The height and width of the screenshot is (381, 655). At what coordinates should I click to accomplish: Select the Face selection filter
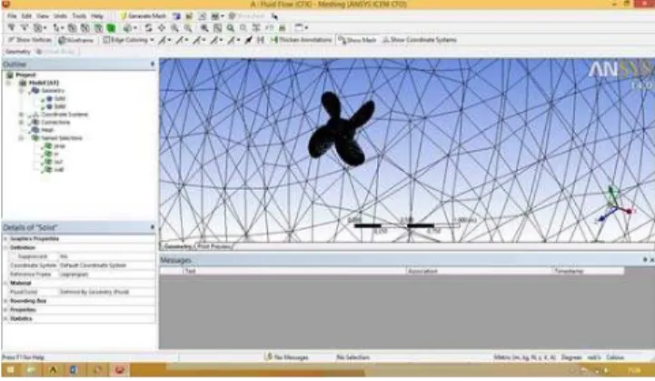pos(98,28)
